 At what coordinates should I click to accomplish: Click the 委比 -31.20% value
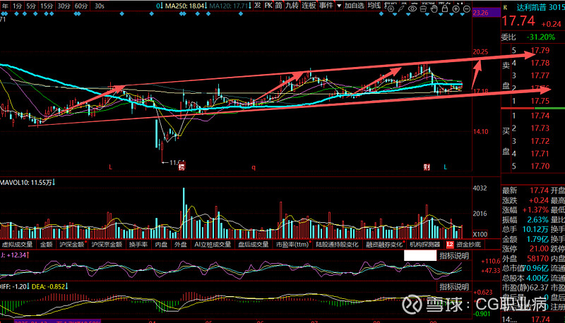[540, 37]
